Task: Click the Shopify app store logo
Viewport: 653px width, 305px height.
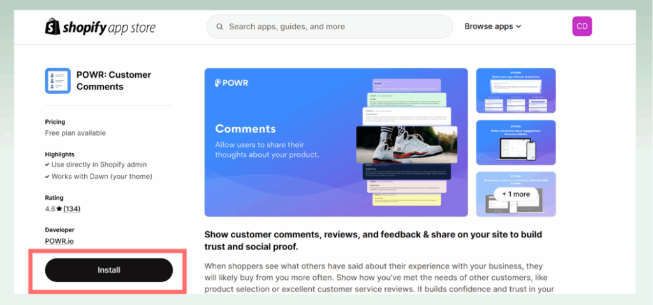Action: point(100,27)
